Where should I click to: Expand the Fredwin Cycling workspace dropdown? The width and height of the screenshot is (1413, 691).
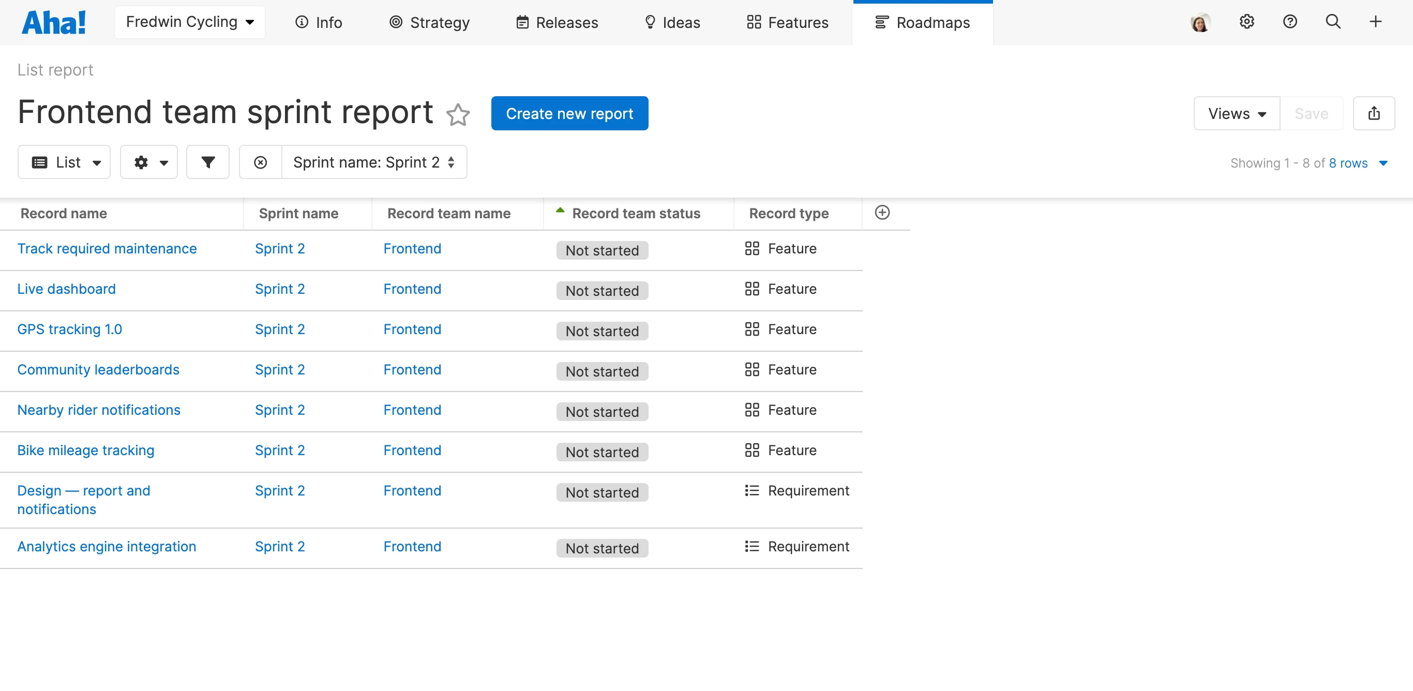[190, 22]
